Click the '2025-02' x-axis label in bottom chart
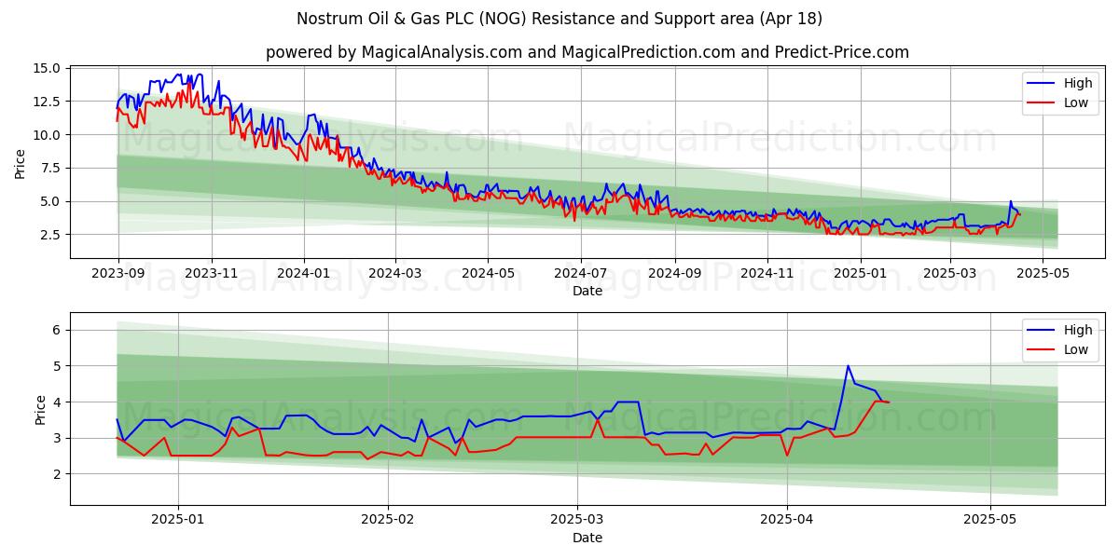 tap(387, 520)
